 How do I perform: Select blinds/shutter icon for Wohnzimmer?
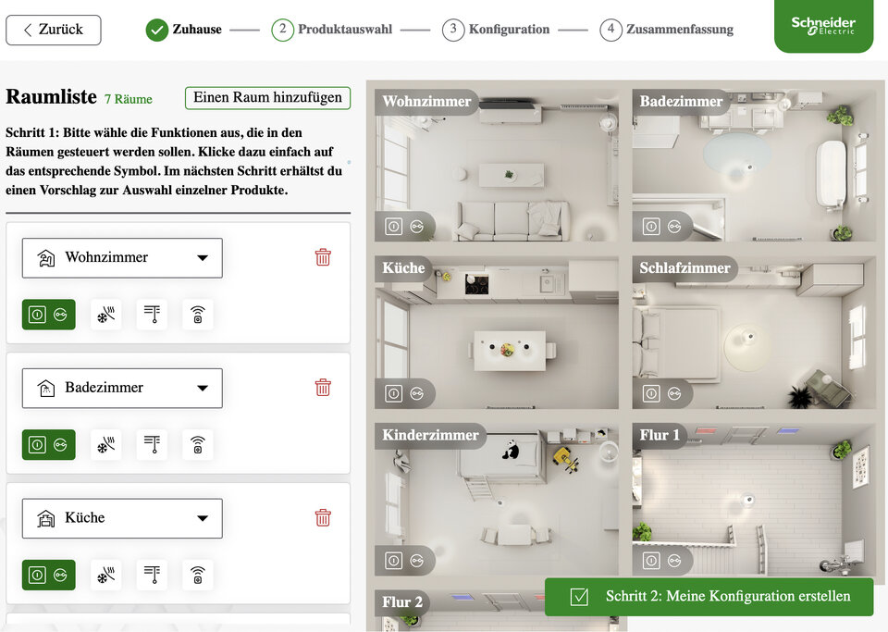(152, 315)
